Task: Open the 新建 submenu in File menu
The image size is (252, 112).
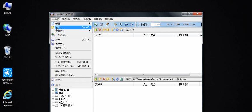Action: [x=71, y=24]
